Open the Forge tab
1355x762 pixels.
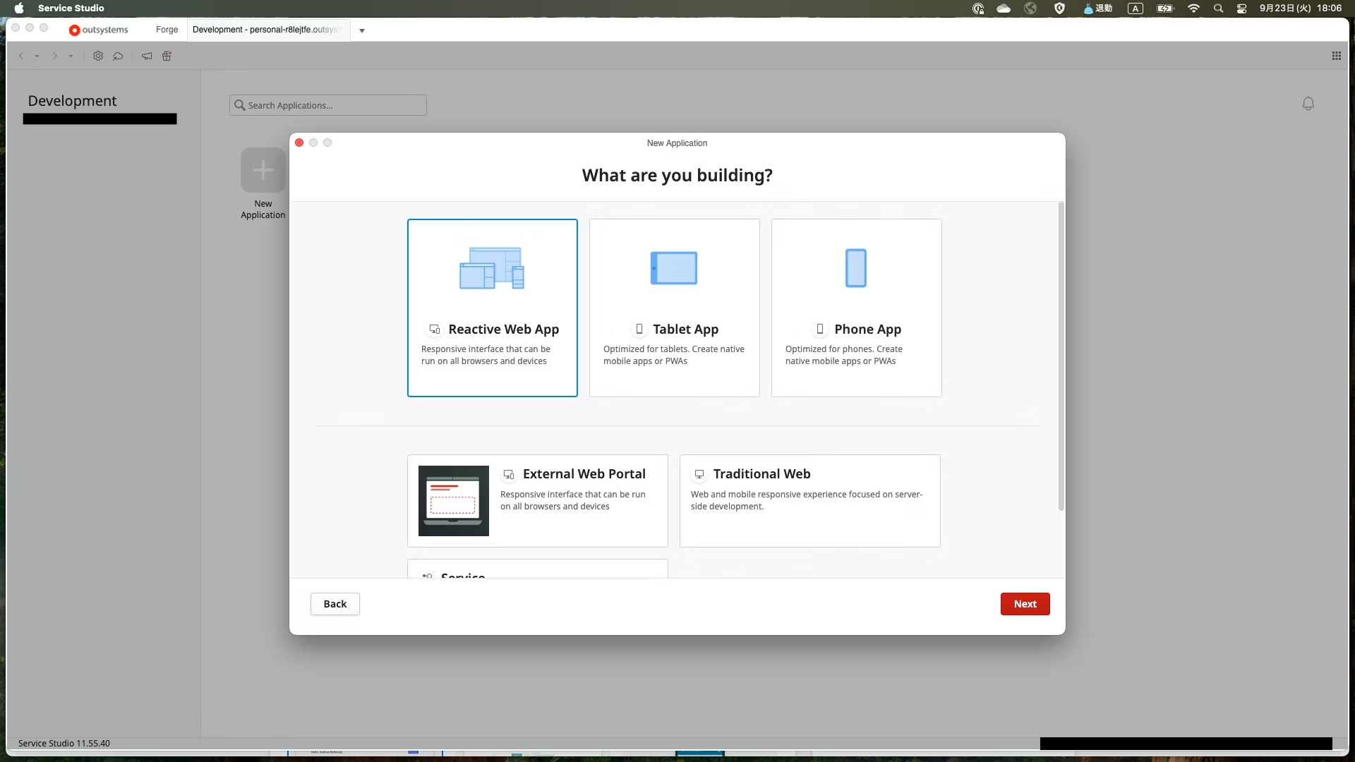click(167, 30)
